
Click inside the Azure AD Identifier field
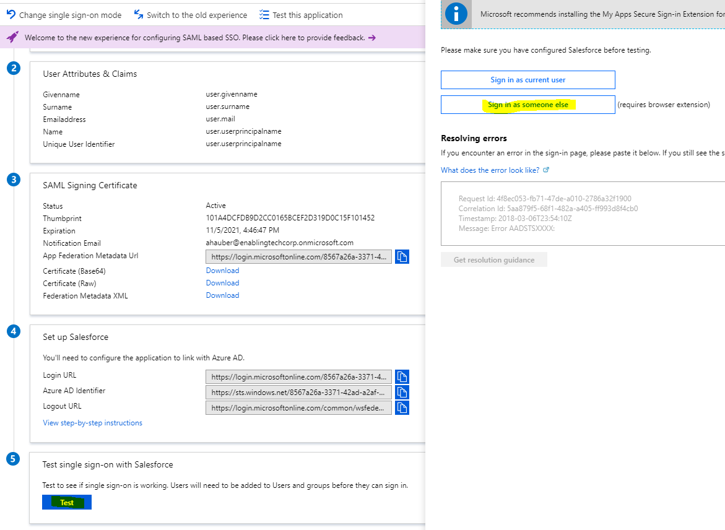point(298,392)
